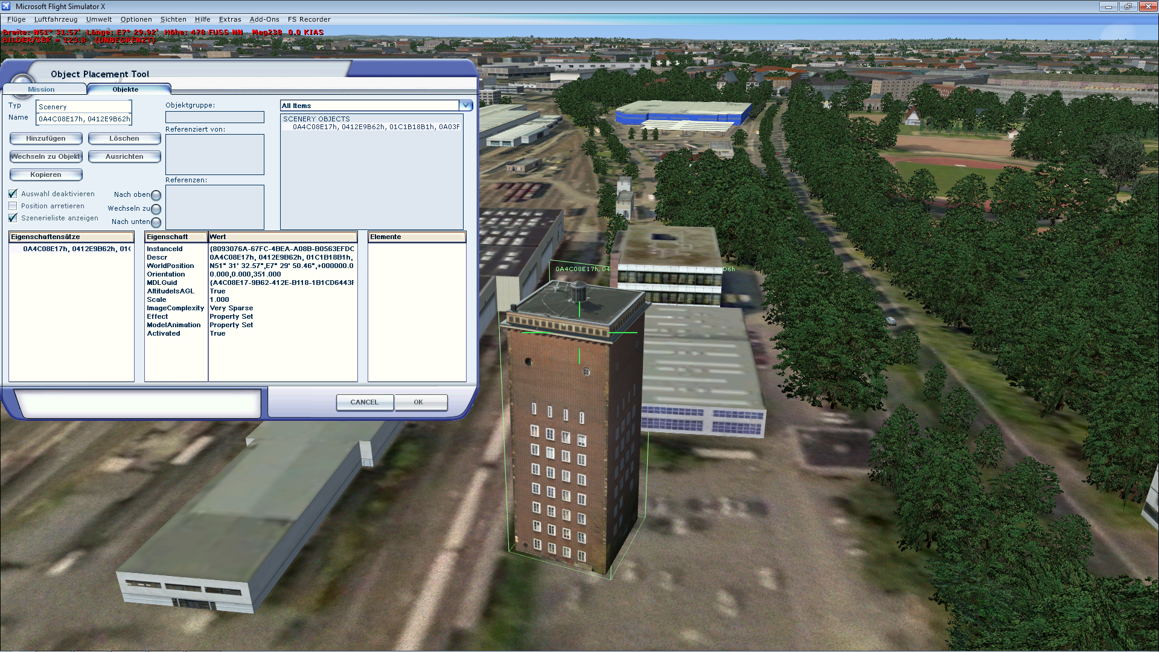Open the Luftfahrzeug menu
The height and width of the screenshot is (652, 1159).
(56, 19)
